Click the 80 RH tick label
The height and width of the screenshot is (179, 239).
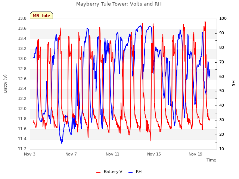click(x=221, y=48)
